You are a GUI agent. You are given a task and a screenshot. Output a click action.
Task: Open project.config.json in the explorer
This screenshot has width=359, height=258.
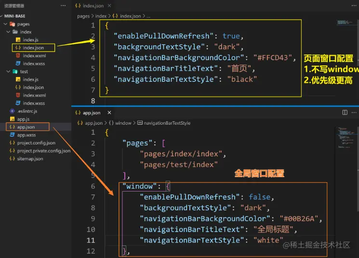point(36,143)
